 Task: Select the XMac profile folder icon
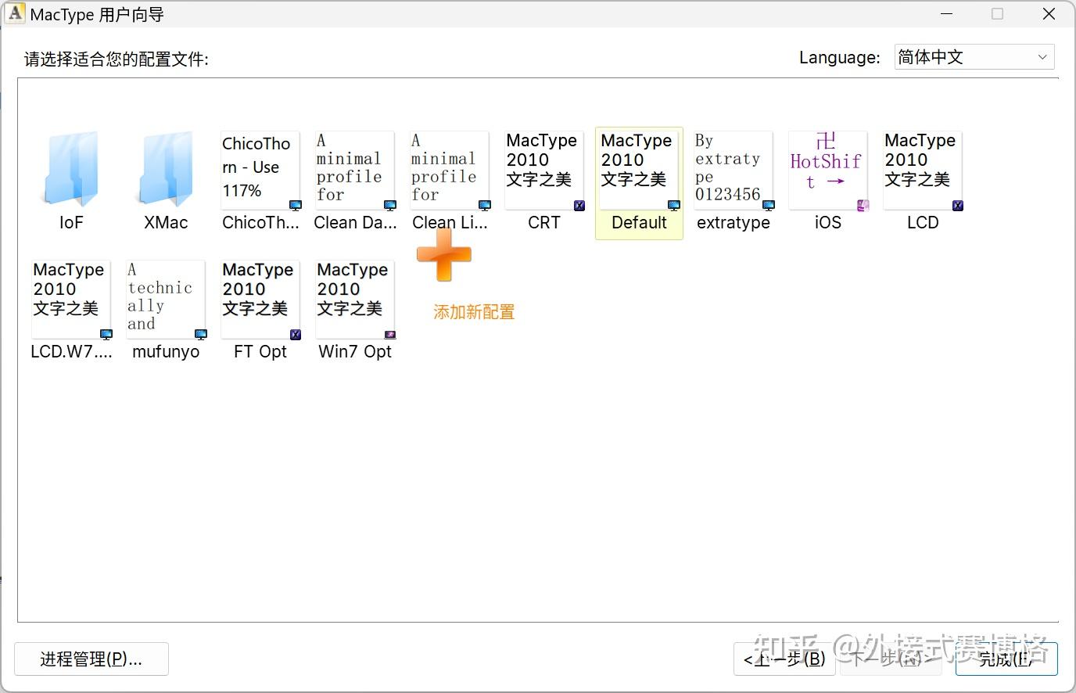[x=165, y=168]
